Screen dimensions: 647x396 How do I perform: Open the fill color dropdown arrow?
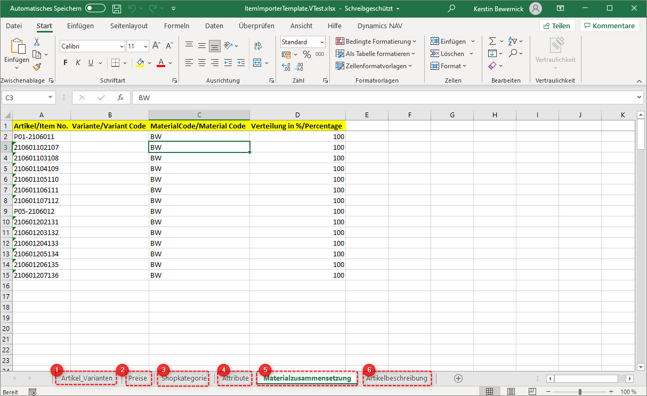[150, 63]
